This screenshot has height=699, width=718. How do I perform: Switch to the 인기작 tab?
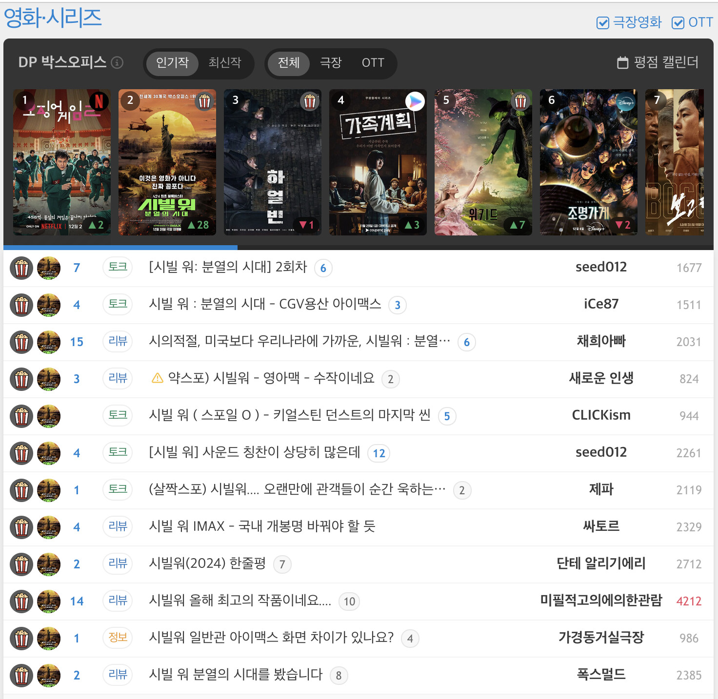click(172, 63)
